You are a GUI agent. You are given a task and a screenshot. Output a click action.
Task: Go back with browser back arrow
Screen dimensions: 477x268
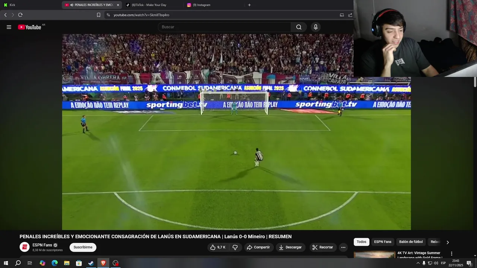click(5, 15)
